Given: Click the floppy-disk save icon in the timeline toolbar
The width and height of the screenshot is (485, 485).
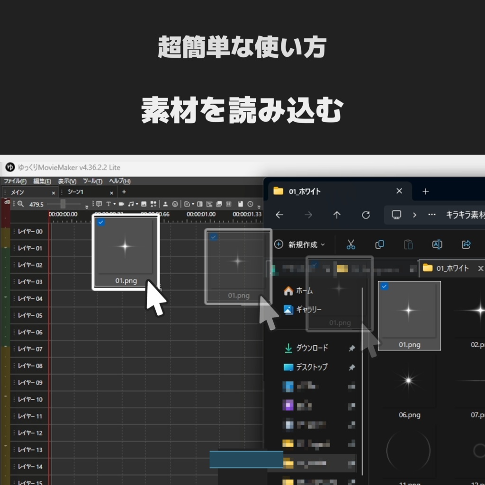Looking at the screenshot, I should (240, 204).
